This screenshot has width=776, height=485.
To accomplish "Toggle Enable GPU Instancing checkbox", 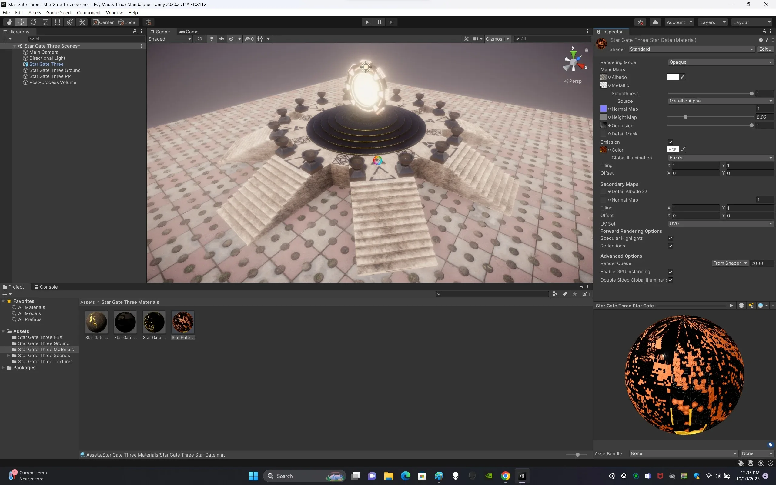I will [671, 271].
